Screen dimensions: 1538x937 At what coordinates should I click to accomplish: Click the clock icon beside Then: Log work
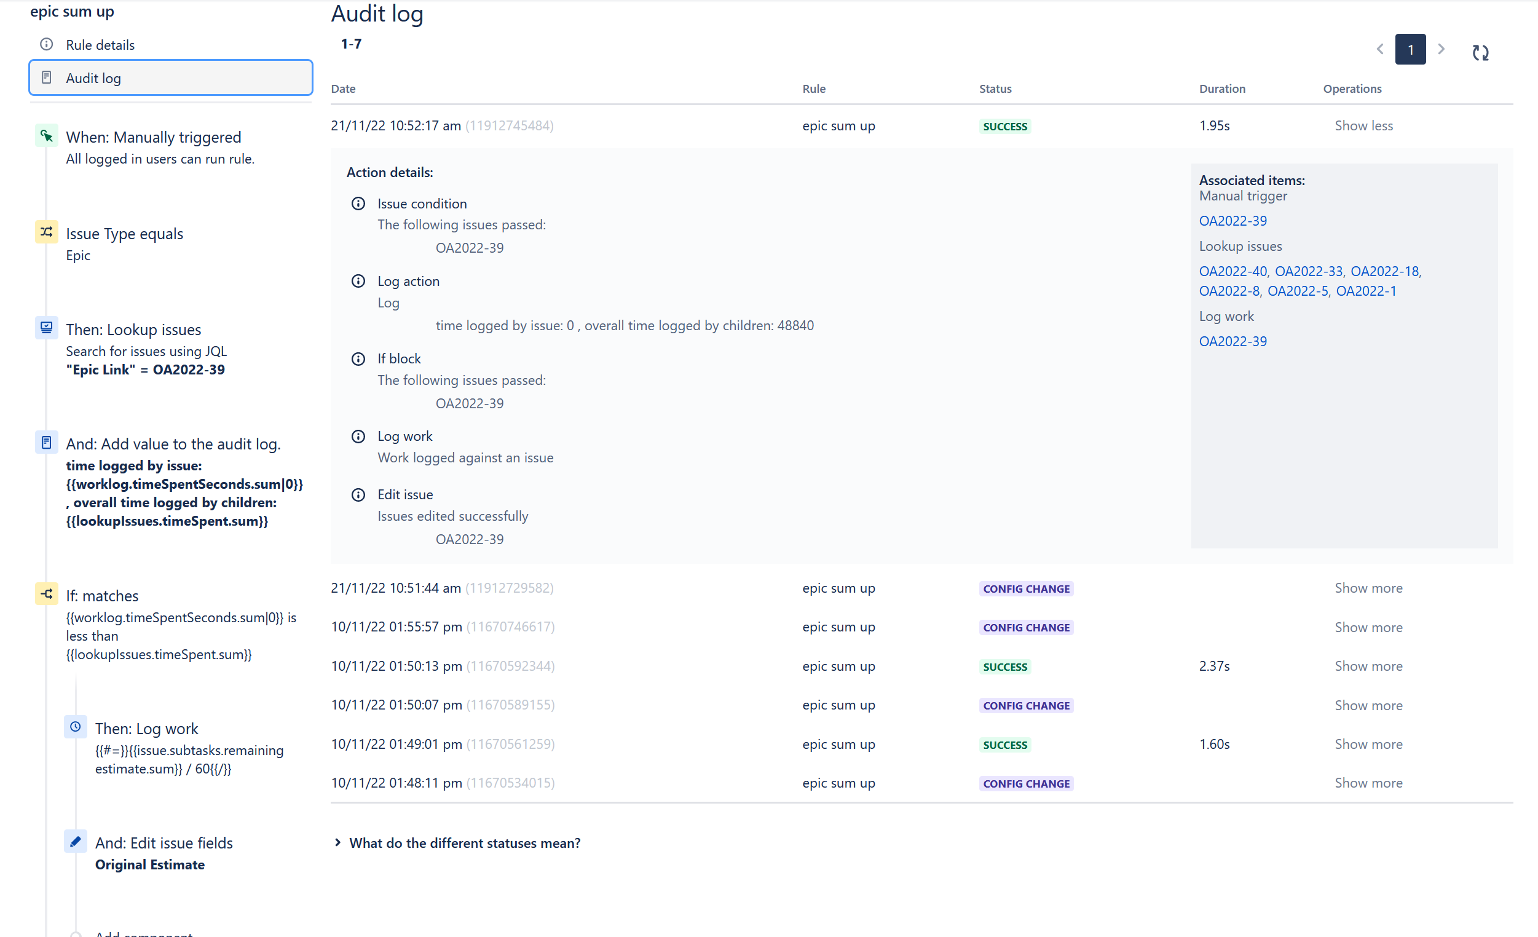[x=76, y=726]
